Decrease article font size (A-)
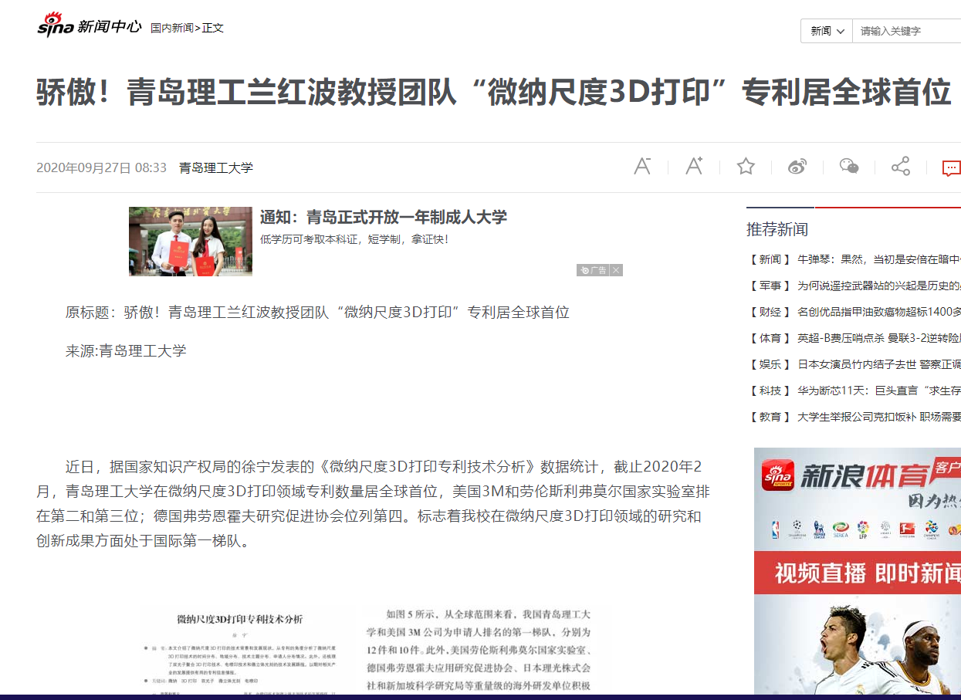This screenshot has width=961, height=700. tap(642, 166)
